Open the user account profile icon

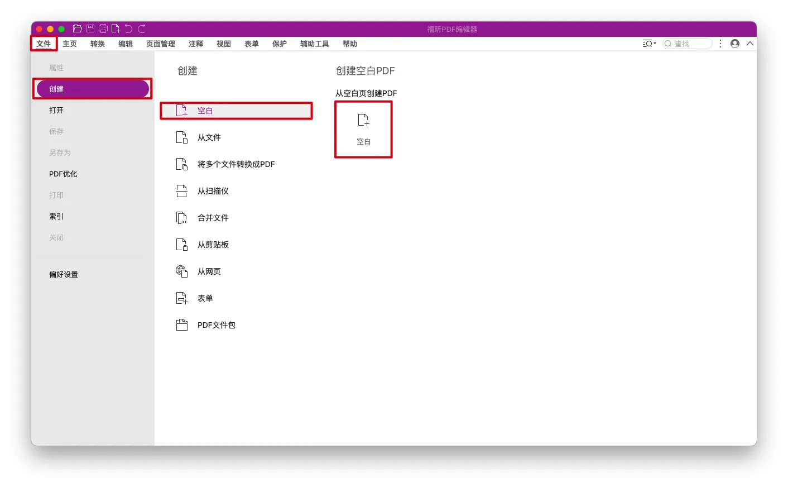click(735, 44)
